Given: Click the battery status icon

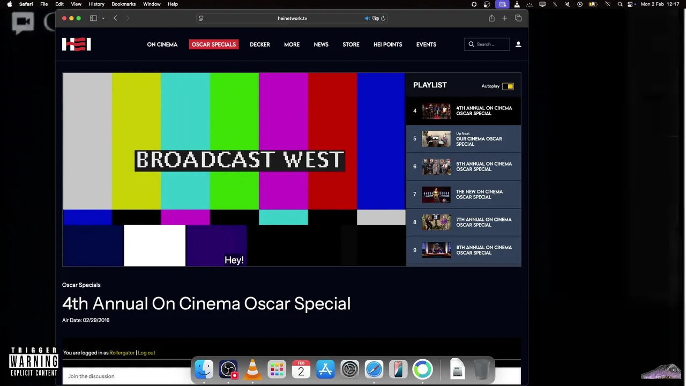Looking at the screenshot, I should (593, 4).
